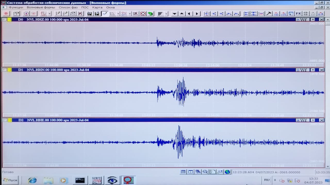Launch Internet Explorer from the taskbar

click(x=32, y=180)
